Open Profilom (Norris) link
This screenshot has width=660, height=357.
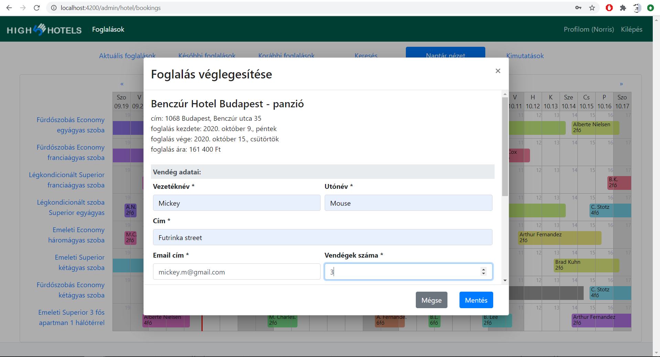(588, 30)
